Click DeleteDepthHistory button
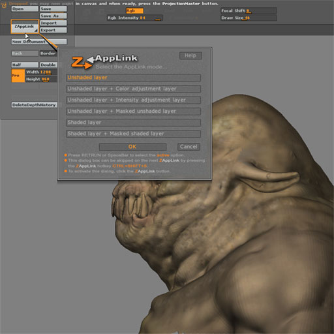This screenshot has width=334, height=334. pos(35,105)
